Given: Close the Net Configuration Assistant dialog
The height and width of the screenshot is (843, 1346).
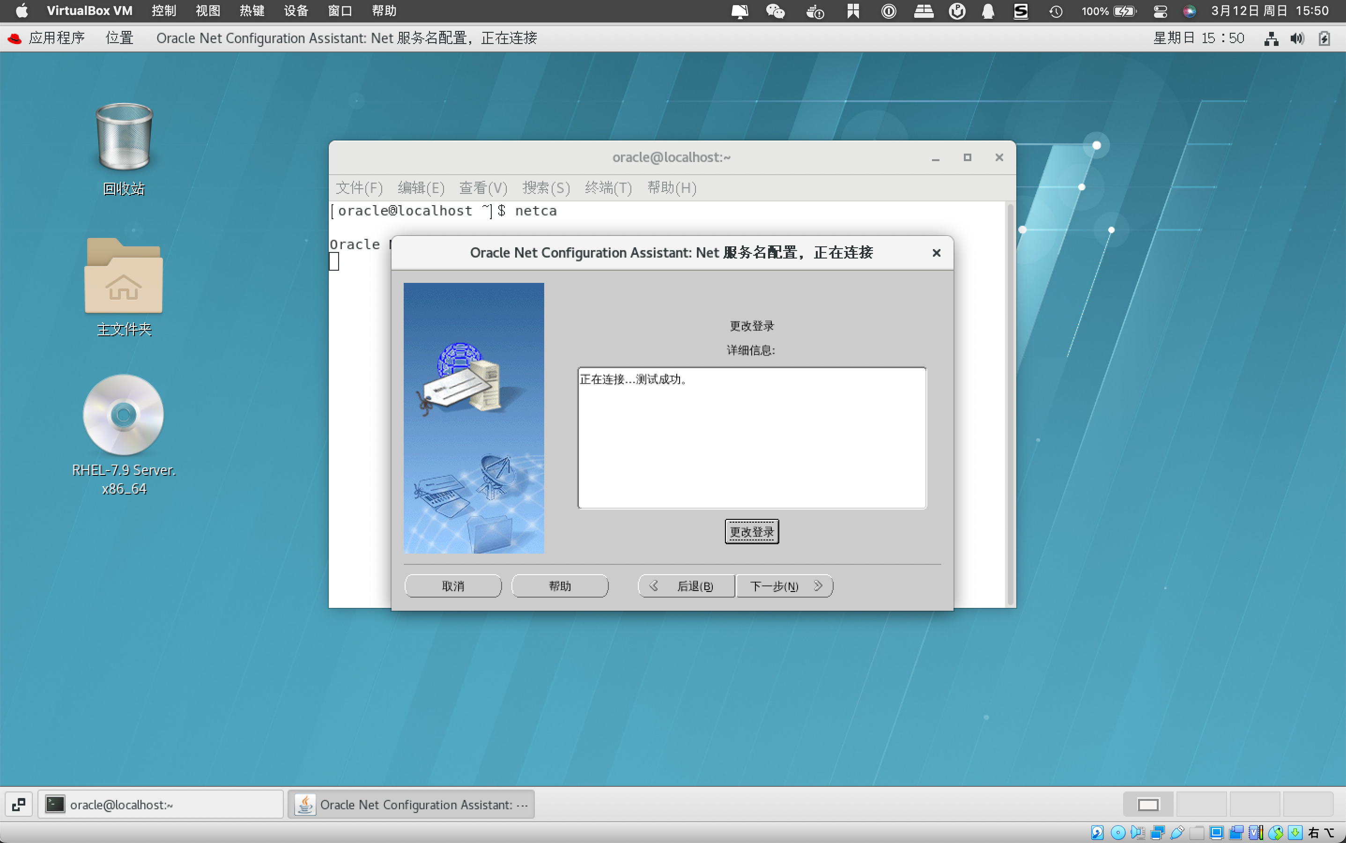Looking at the screenshot, I should pos(936,253).
